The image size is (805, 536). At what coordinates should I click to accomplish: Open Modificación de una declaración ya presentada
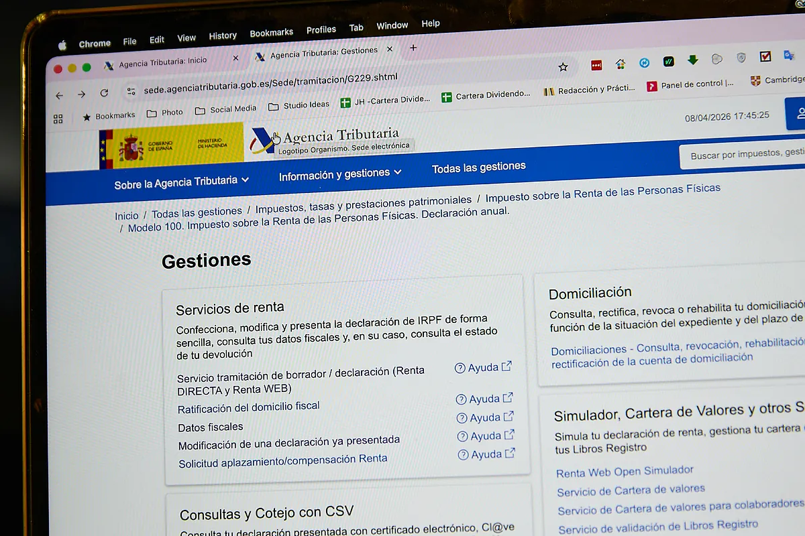[x=289, y=442]
